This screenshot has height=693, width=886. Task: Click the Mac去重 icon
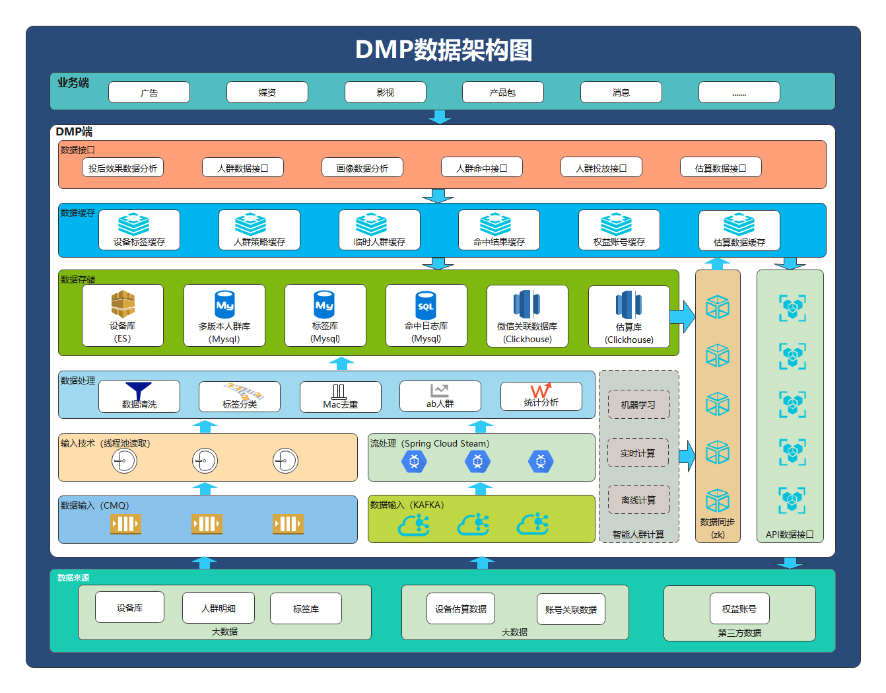(339, 392)
